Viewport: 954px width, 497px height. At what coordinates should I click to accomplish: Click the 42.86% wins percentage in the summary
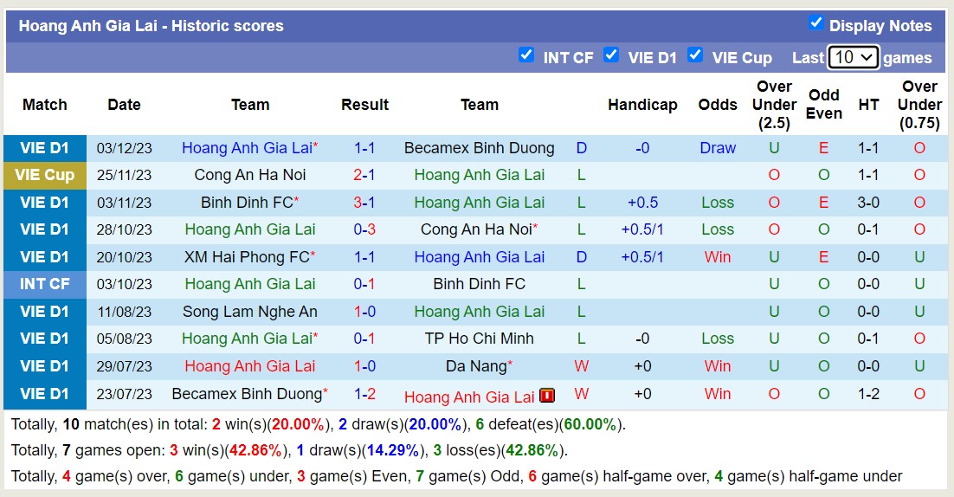(x=255, y=450)
